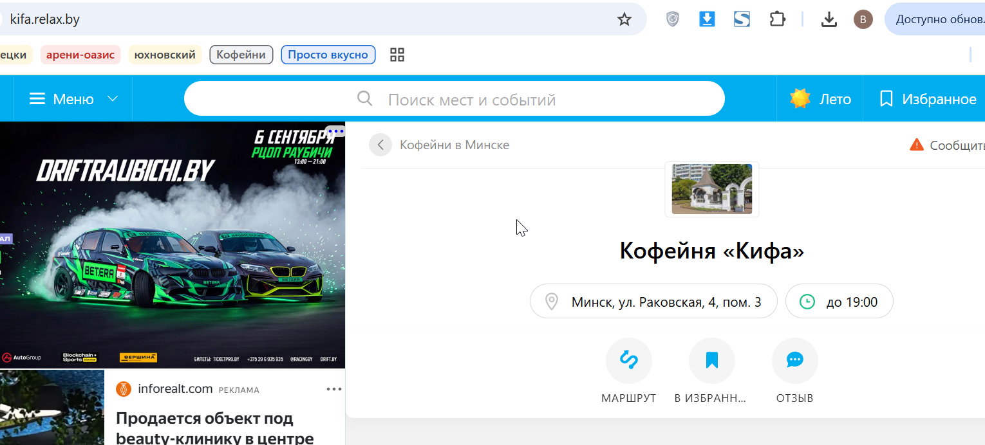Open the Extensions puzzle-piece menu
This screenshot has height=445, width=985.
point(777,19)
